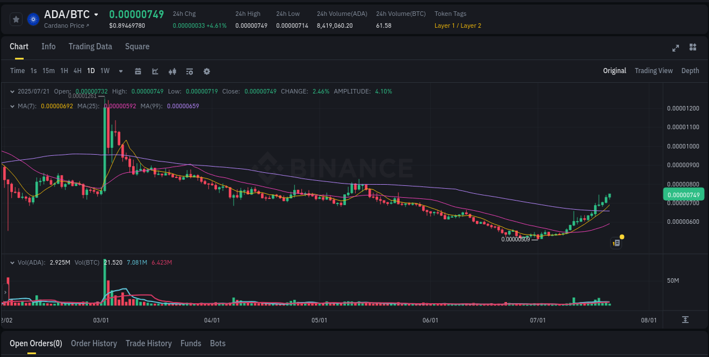
Task: Open chart settings via the gear icon
Action: click(x=206, y=71)
